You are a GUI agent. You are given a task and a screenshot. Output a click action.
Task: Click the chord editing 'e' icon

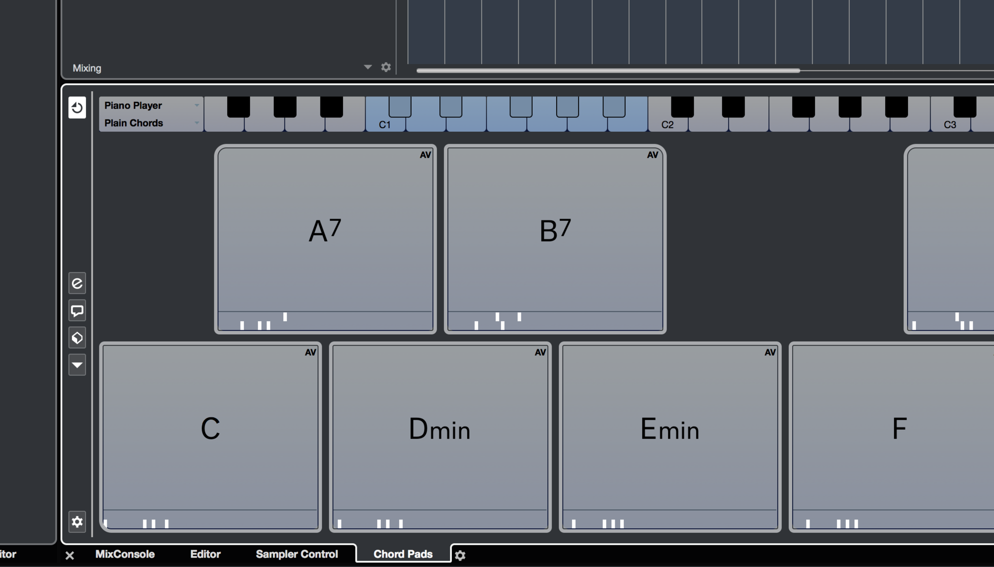click(x=77, y=283)
